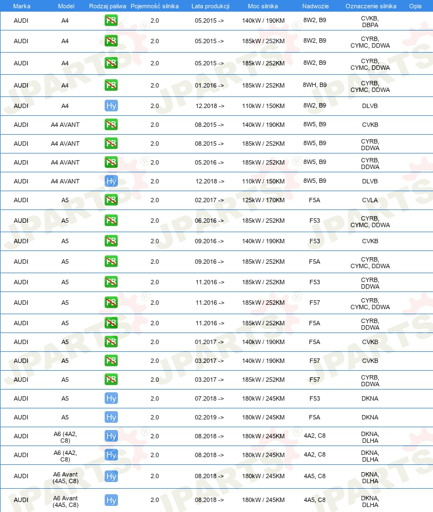Select CVKB in the A4 AVANT row
Image resolution: width=433 pixels, height=512 pixels.
coord(370,125)
